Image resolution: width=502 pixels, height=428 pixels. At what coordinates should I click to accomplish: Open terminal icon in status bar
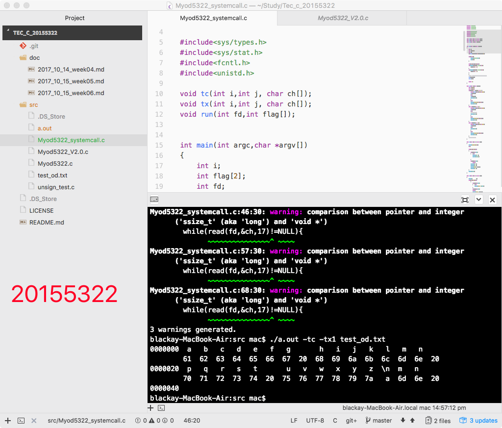(21, 421)
